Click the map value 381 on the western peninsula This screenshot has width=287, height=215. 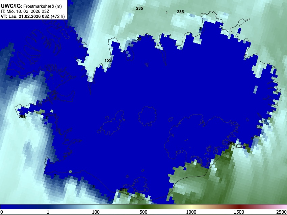tap(22, 116)
